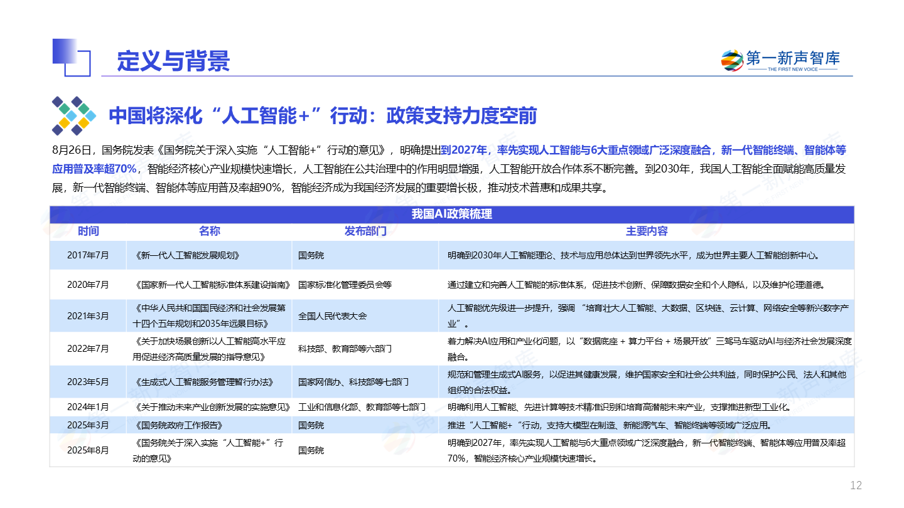This screenshot has height=508, width=904.
Task: Select the 2025年8月 date cell
Action: click(x=88, y=450)
